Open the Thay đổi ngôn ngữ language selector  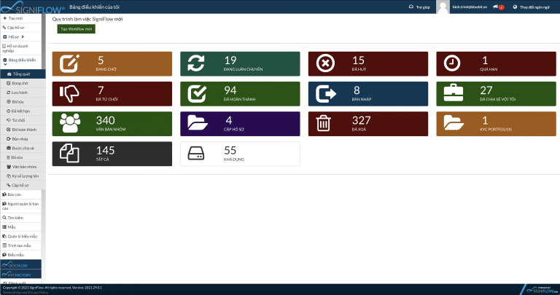coord(534,7)
